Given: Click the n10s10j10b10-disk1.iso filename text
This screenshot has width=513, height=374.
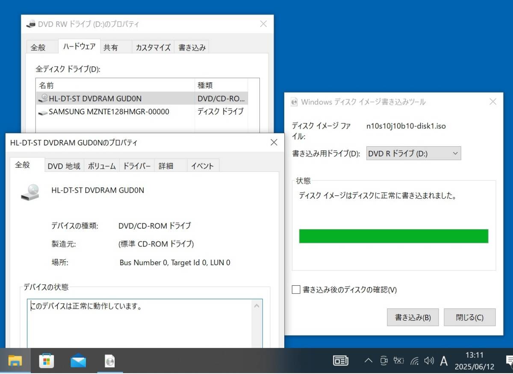Looking at the screenshot, I should (406, 126).
